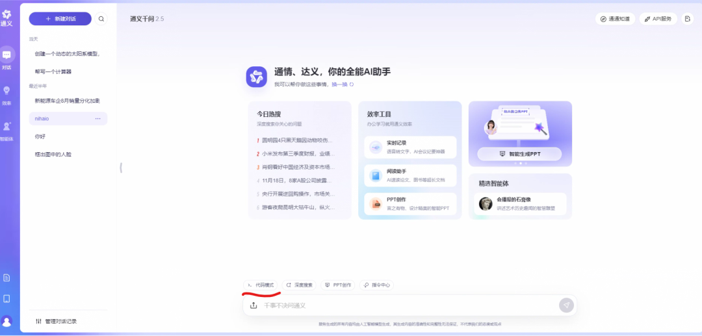Open the 实时记录 tool card
Viewport: 702px width, 336px height.
coord(410,147)
